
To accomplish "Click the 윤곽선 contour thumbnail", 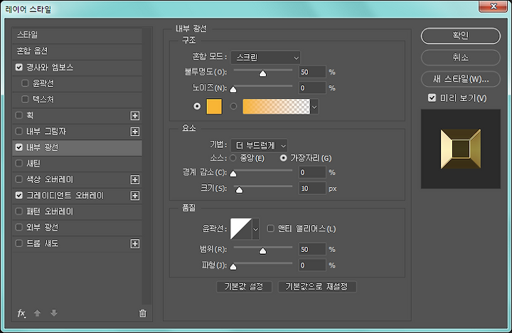I will pos(241,229).
